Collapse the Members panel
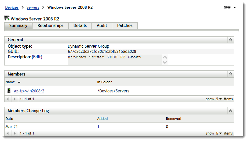248x141 pixels. (230, 74)
